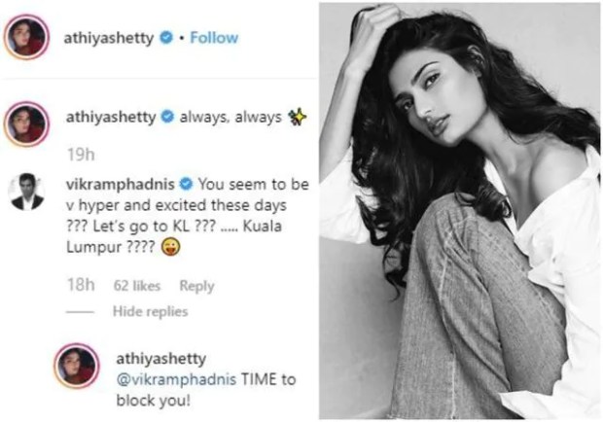Viewport: 603px width, 422px height.
Task: Click the tongue-out emoji in the comment
Action: pyautogui.click(x=170, y=247)
